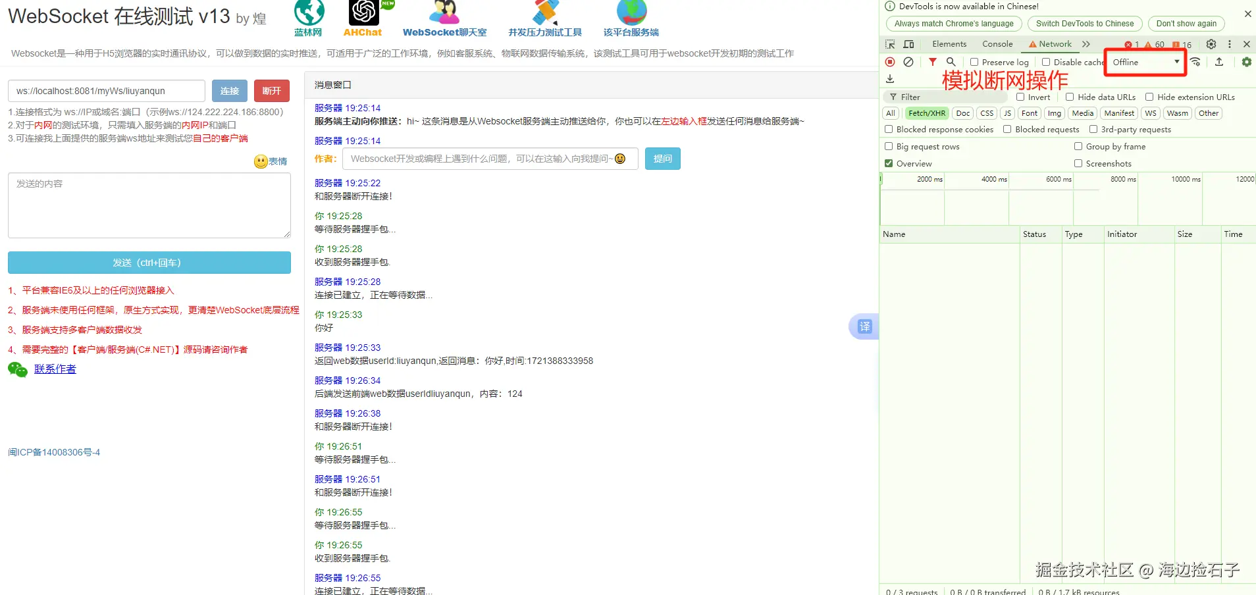Open the DevTools three-dot customize menu
Image resolution: width=1256 pixels, height=595 pixels.
click(1230, 44)
